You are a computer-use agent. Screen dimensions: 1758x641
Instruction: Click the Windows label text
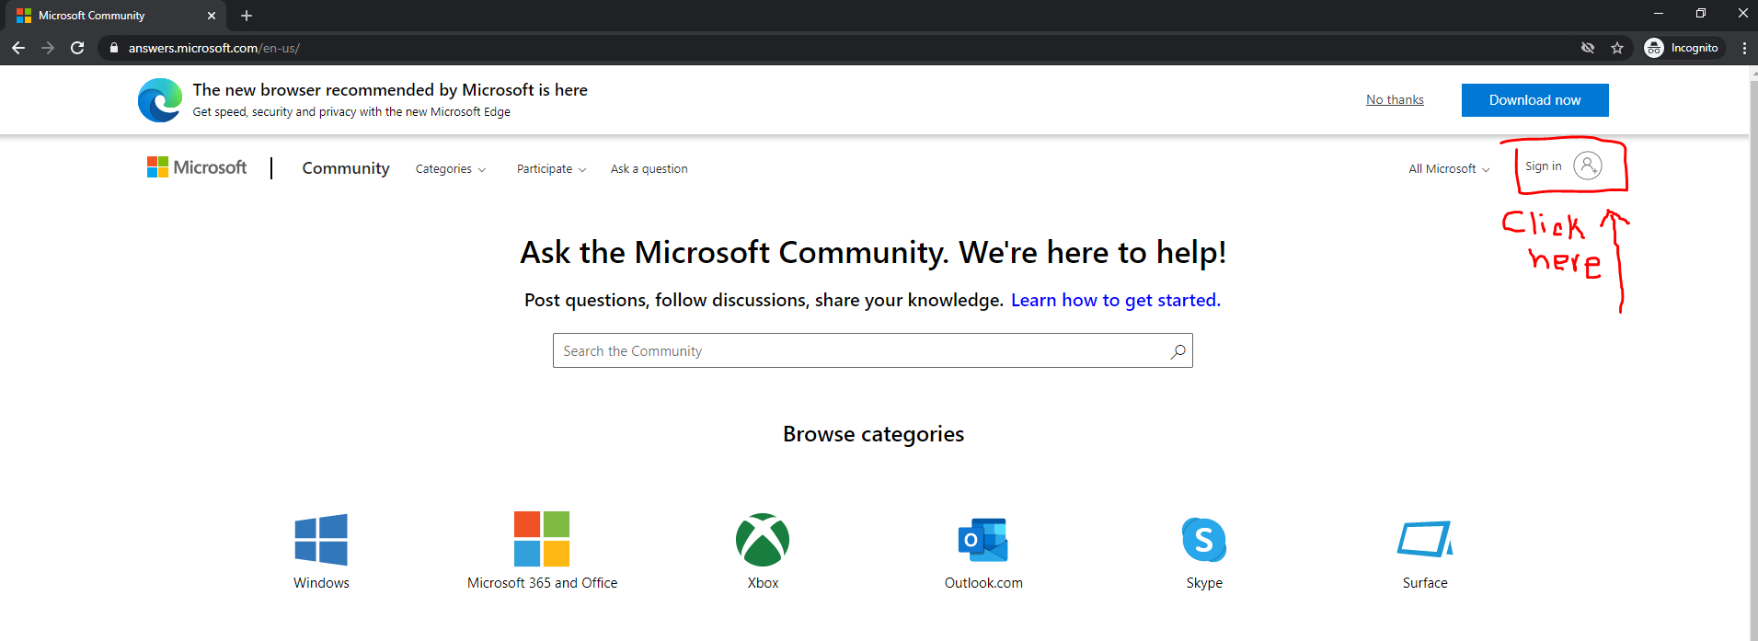coord(321,583)
